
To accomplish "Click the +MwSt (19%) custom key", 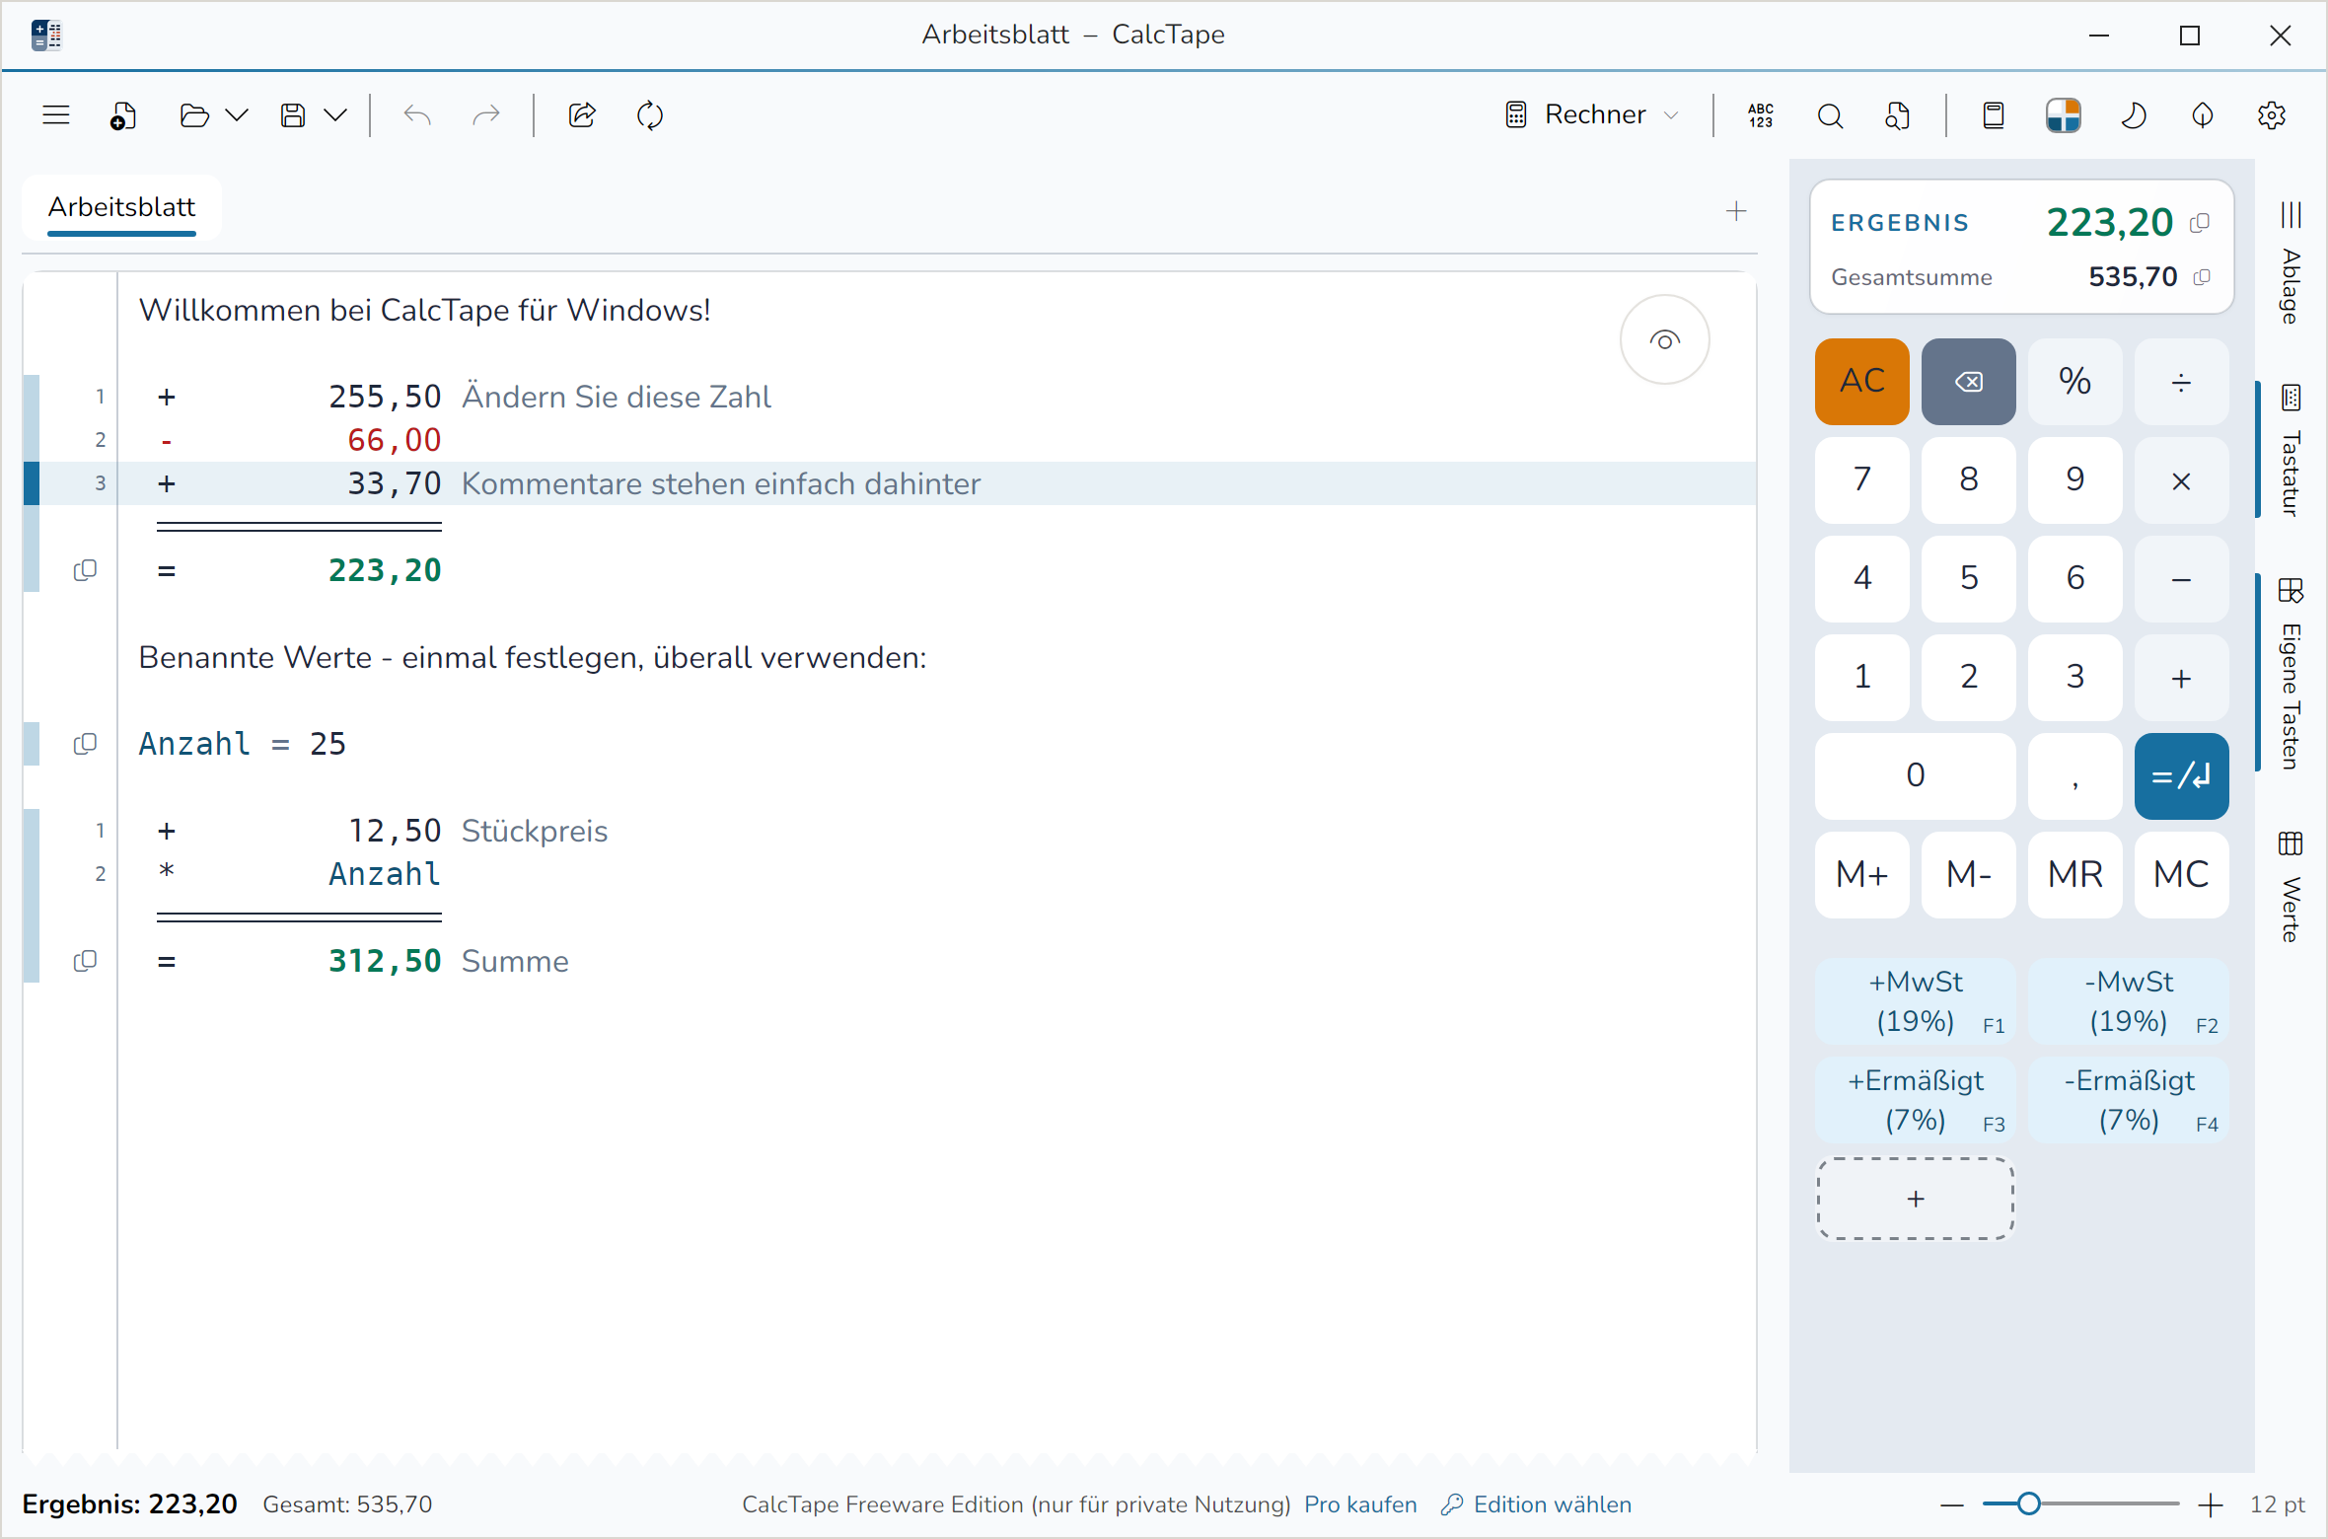I will [x=1916, y=1001].
